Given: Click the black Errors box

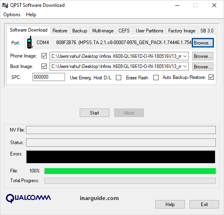Looking at the screenshot, I should tap(121, 157).
